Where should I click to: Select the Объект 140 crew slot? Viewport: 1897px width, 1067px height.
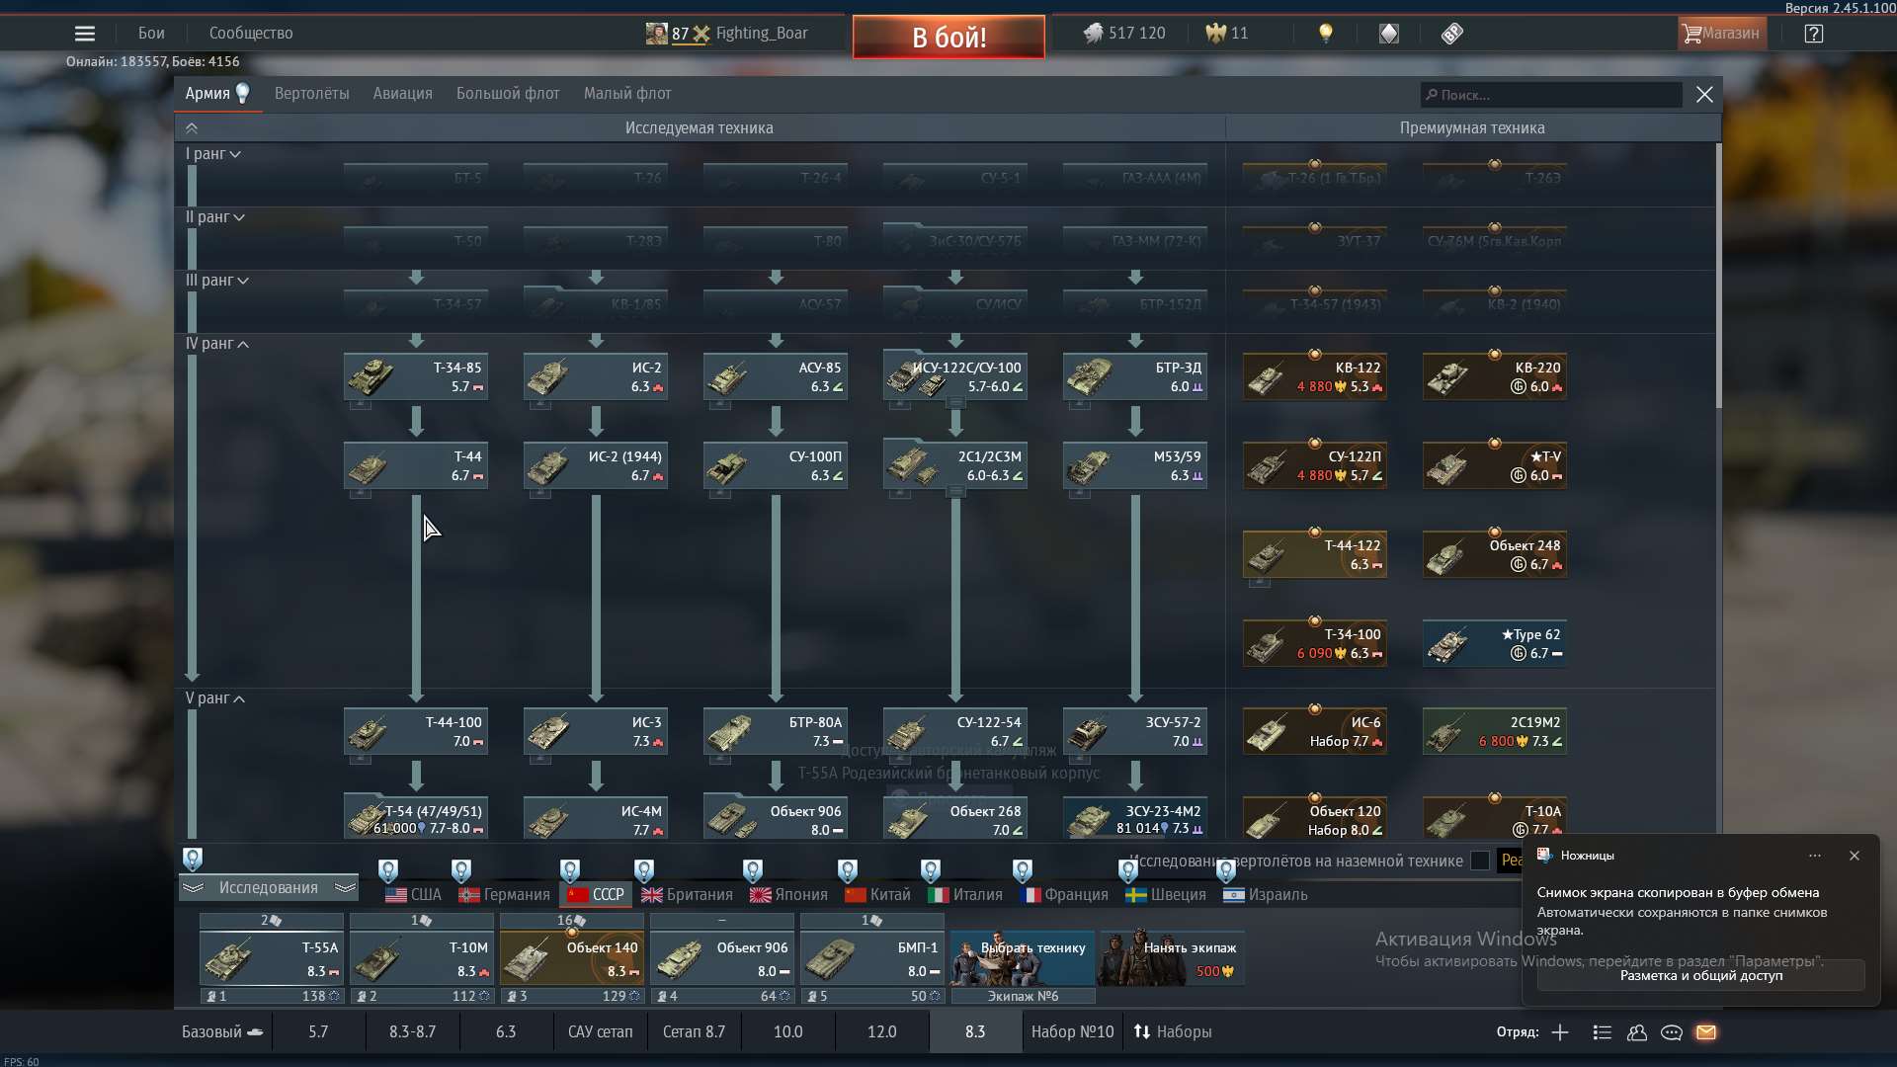[572, 957]
